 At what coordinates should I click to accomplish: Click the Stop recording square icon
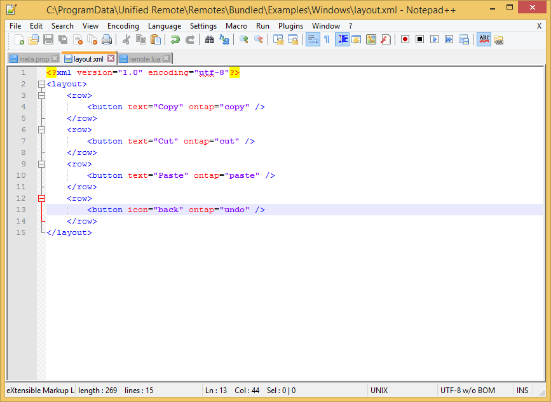[x=419, y=39]
